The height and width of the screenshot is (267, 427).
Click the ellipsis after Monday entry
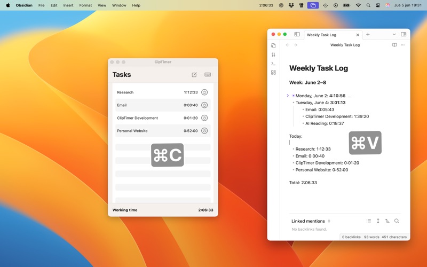pyautogui.click(x=350, y=96)
